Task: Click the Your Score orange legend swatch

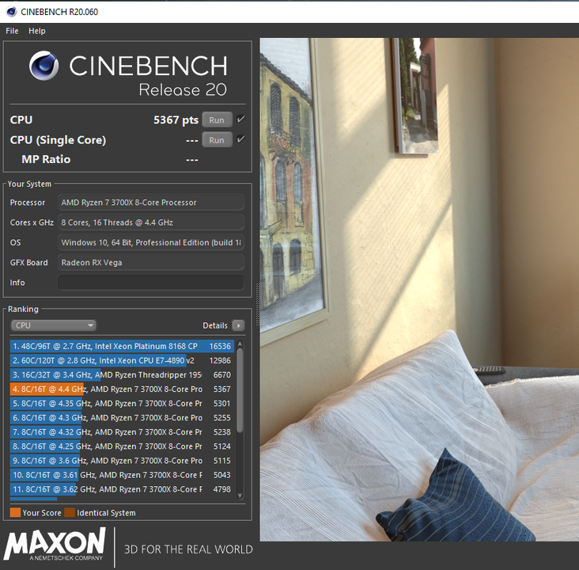Action: 15,512
